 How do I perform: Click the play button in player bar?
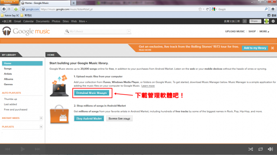[23, 149]
